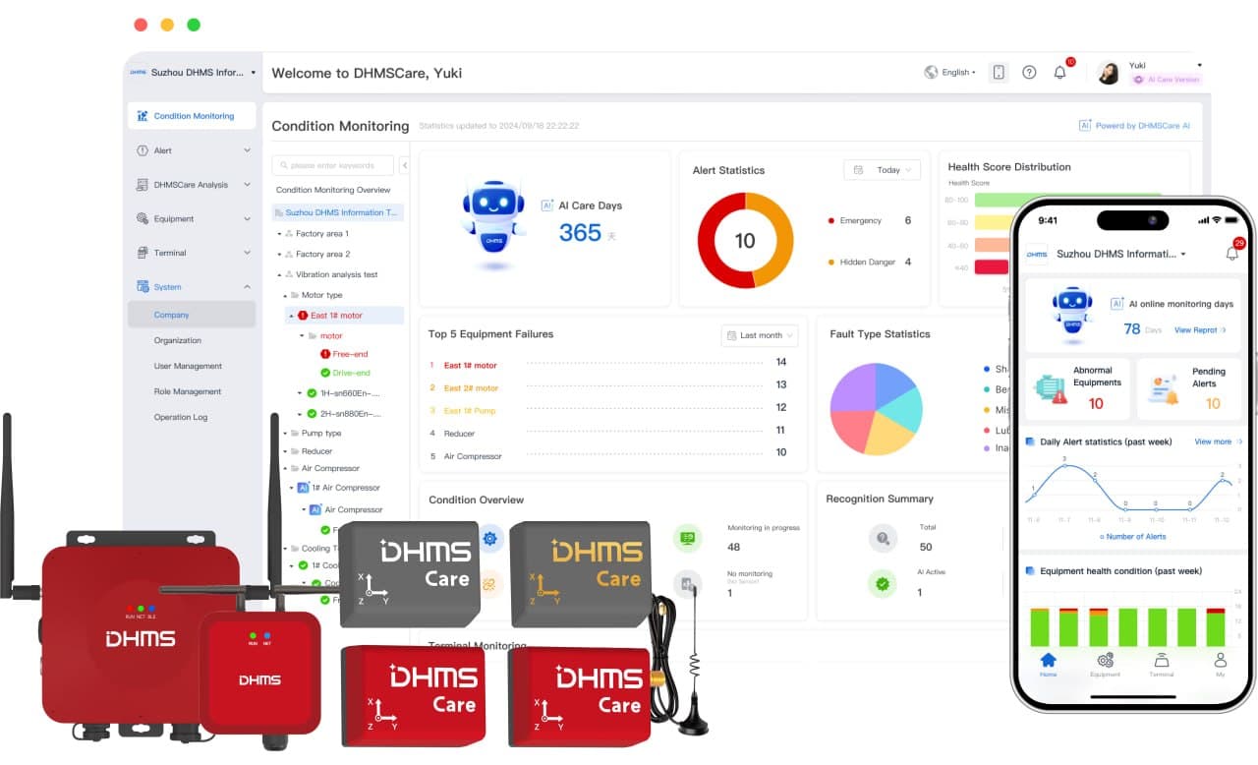Collapse the Vibration analysis test tree arrow
The image size is (1258, 765).
[279, 275]
